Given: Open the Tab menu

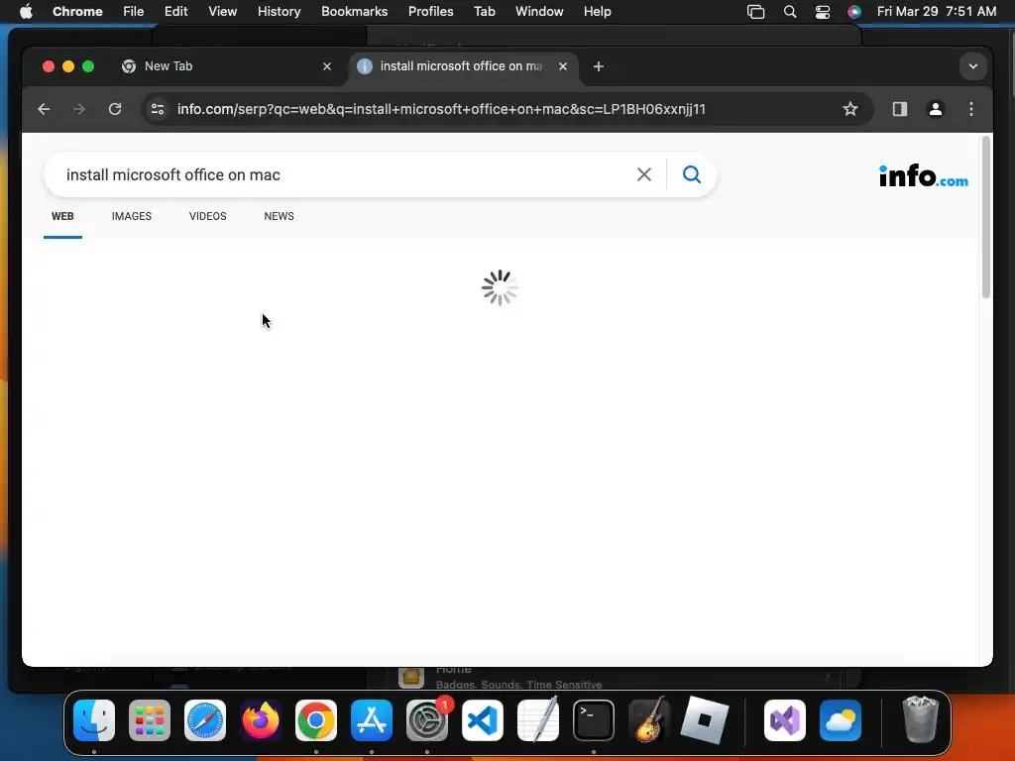Looking at the screenshot, I should [x=485, y=12].
